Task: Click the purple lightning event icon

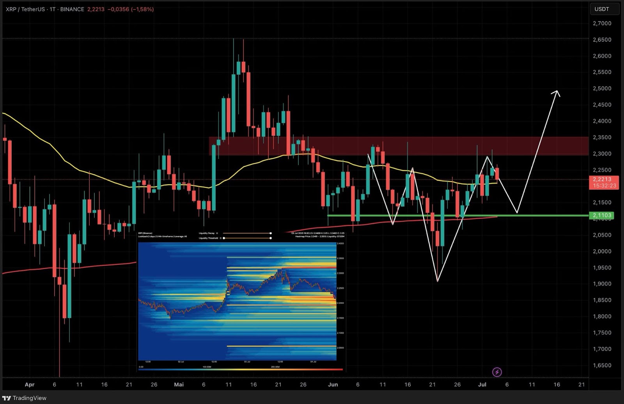Action: [x=497, y=372]
